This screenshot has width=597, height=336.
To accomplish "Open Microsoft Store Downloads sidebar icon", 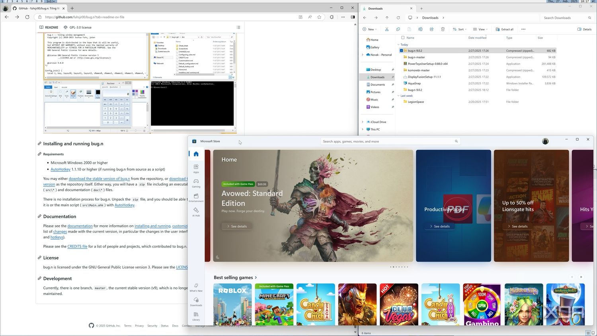I will click(x=196, y=302).
